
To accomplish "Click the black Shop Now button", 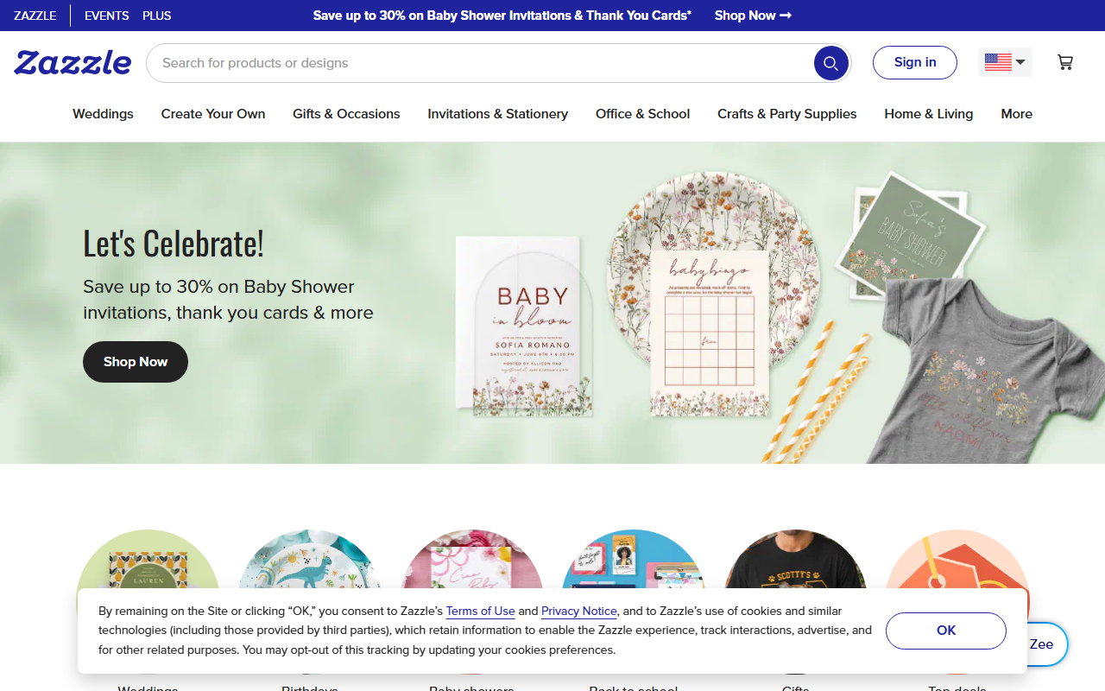I will tap(136, 362).
